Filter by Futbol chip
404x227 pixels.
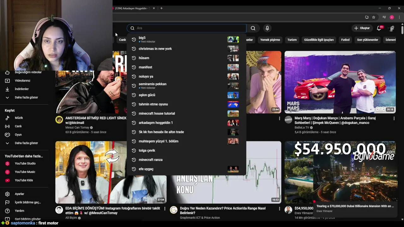pyautogui.click(x=345, y=40)
